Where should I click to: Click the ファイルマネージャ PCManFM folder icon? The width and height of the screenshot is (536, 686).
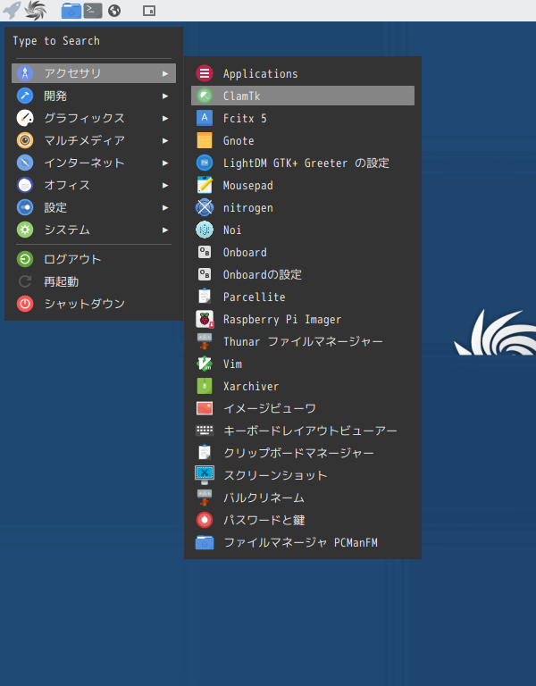click(x=205, y=542)
